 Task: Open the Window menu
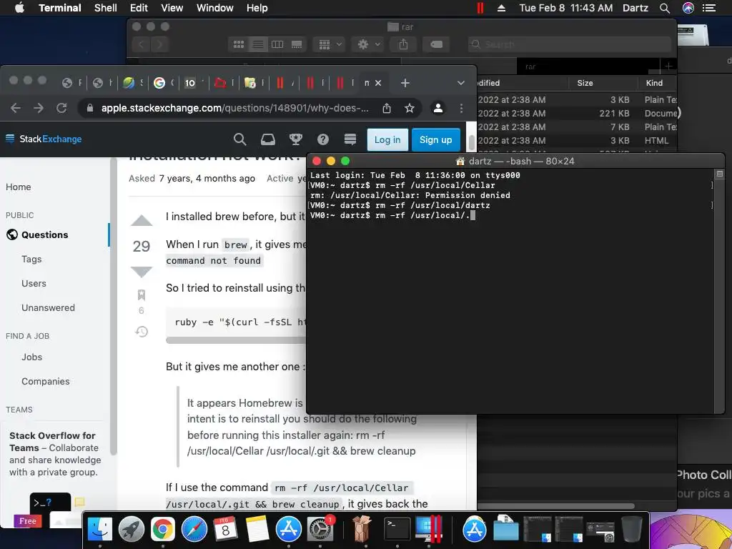coord(214,8)
